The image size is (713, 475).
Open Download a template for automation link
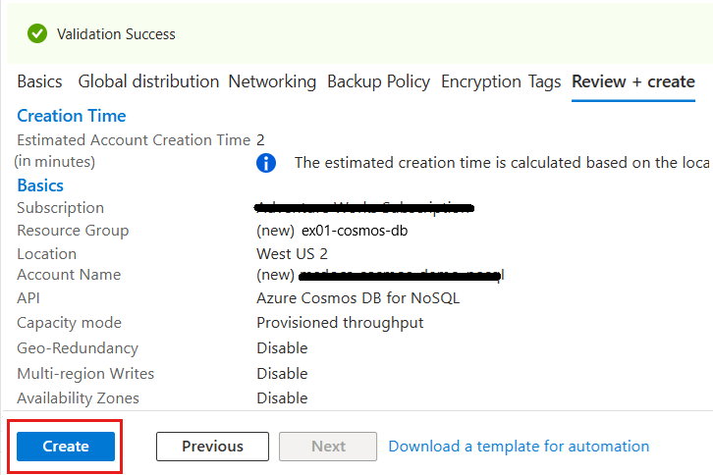[519, 447]
